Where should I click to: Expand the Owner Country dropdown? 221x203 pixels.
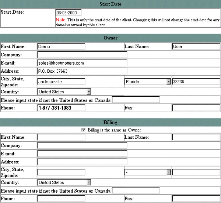pos(64,92)
